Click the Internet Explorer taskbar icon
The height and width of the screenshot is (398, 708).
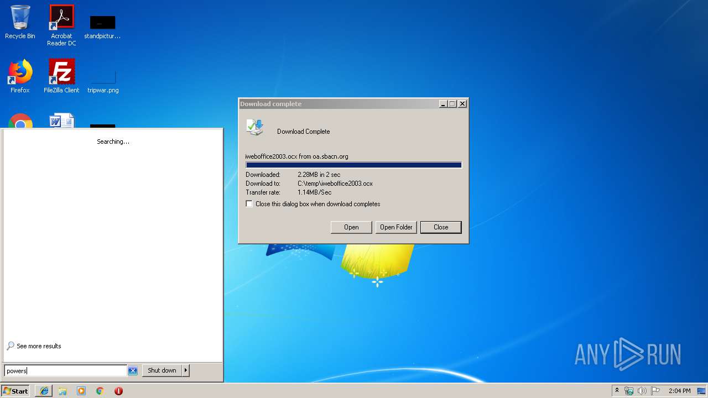(x=44, y=391)
